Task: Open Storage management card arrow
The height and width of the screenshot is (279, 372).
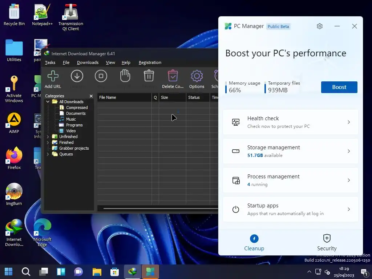Action: coord(349,151)
